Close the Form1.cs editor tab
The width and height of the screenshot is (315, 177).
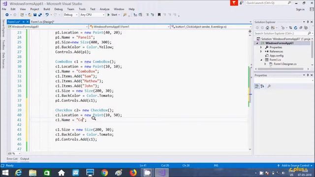point(28,22)
